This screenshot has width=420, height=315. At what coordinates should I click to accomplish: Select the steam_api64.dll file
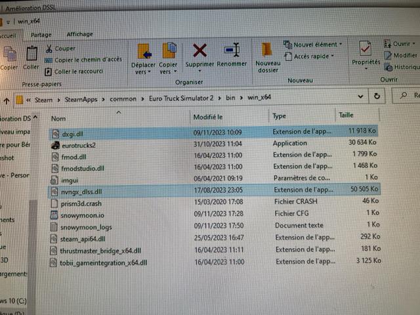click(215, 238)
